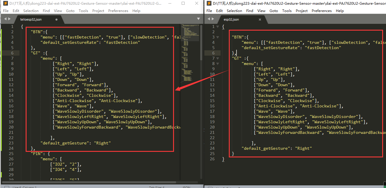Click the left window's tab-back arrow

click(5, 19)
